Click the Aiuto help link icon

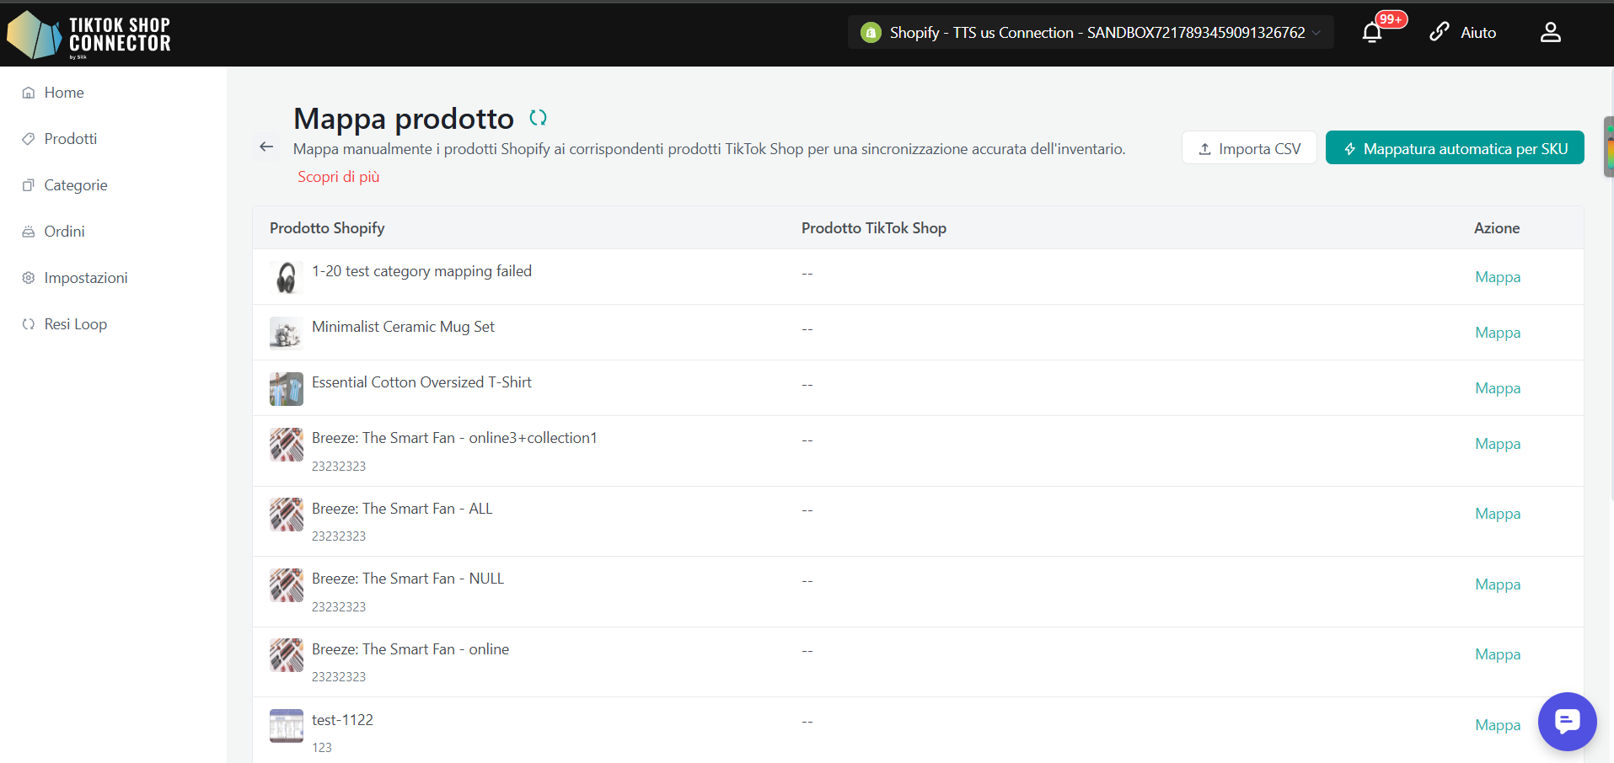point(1440,32)
